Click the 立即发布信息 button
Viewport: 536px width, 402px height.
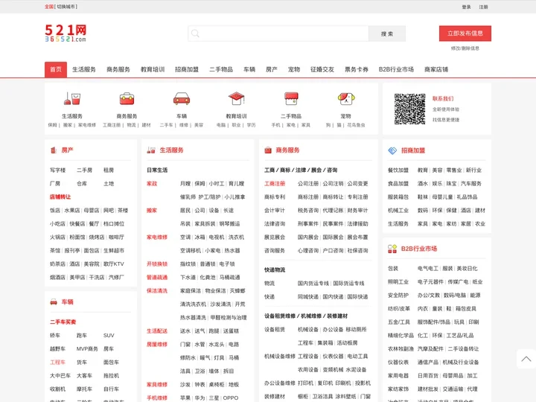tap(465, 33)
